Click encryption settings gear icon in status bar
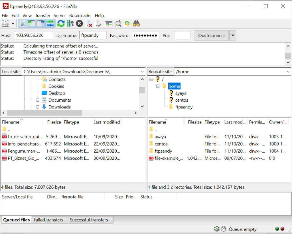This screenshot has width=292, height=234. click(x=217, y=229)
